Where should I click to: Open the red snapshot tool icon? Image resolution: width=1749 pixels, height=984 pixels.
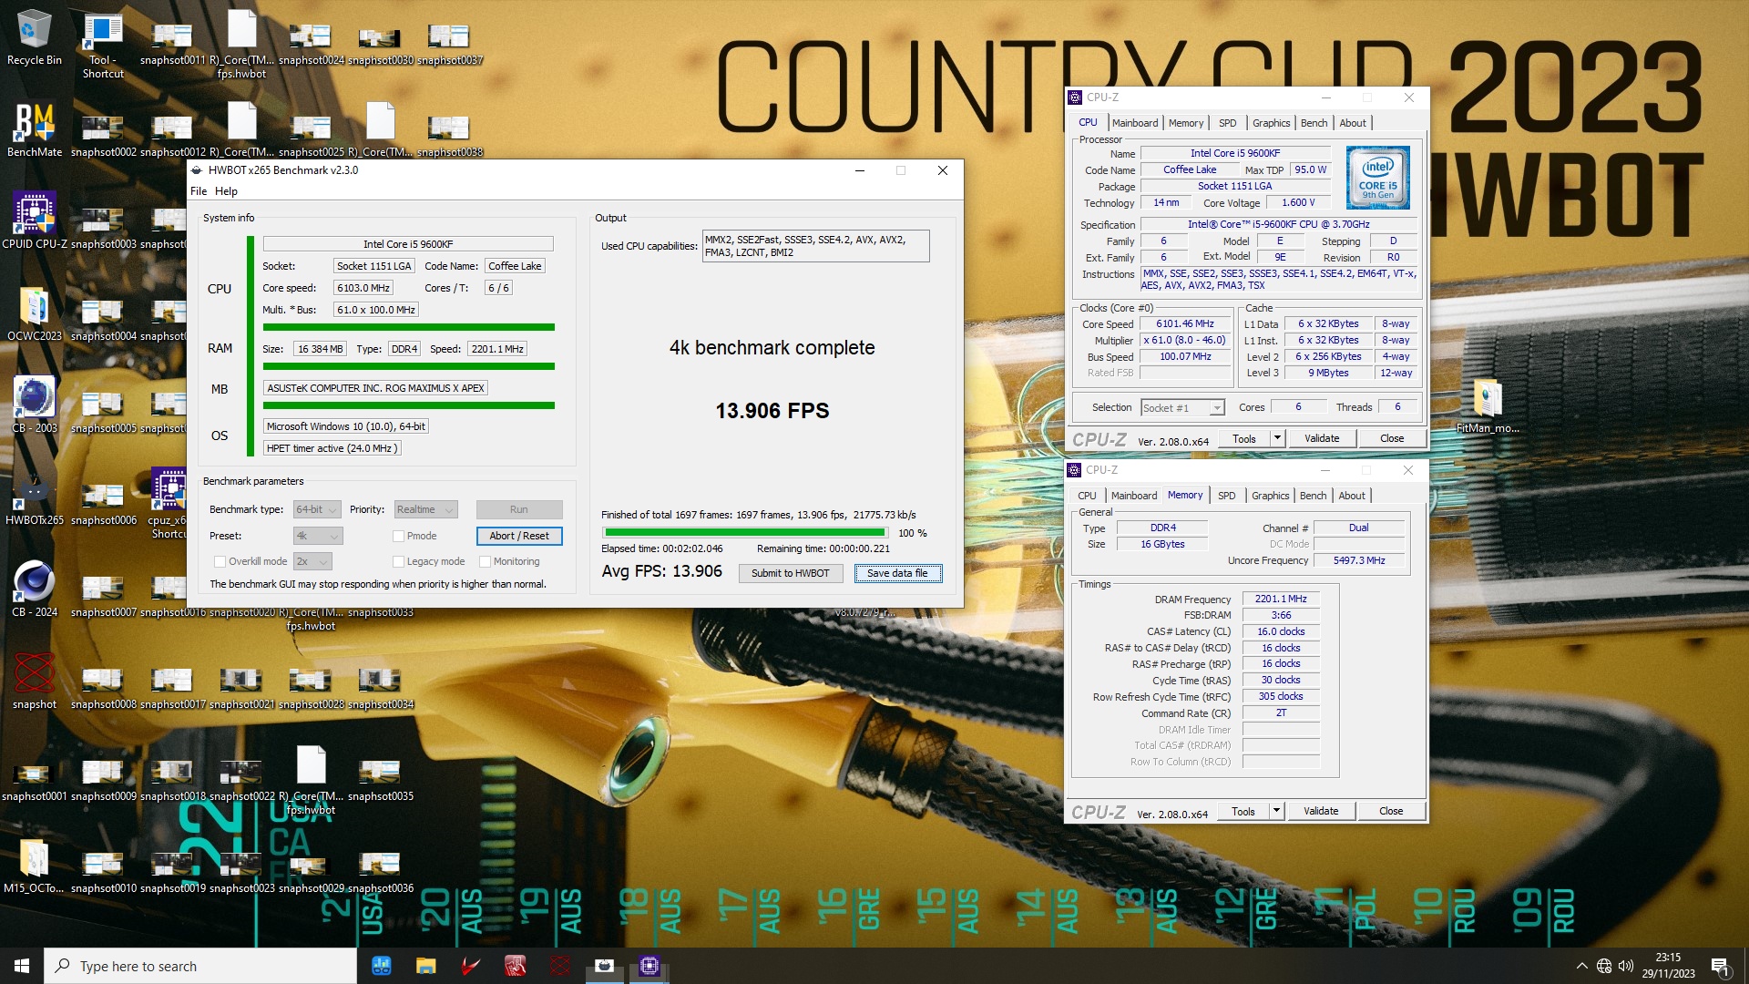35,682
